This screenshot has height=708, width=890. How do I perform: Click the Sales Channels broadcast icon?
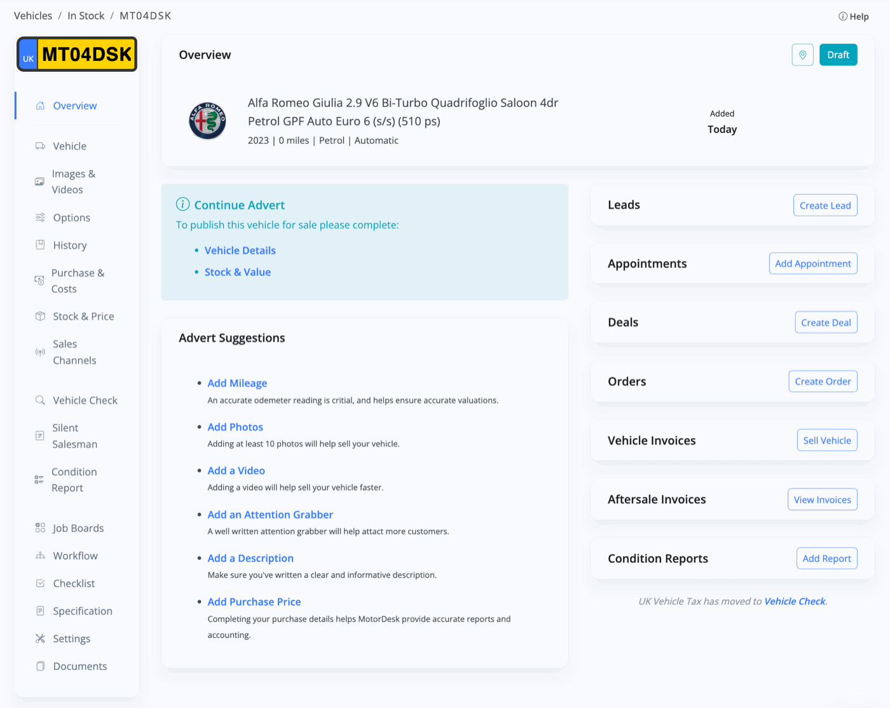coord(40,352)
